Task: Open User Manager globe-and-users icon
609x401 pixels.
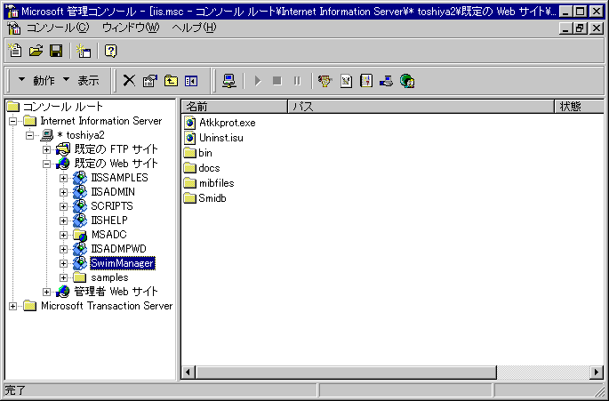Action: 407,81
